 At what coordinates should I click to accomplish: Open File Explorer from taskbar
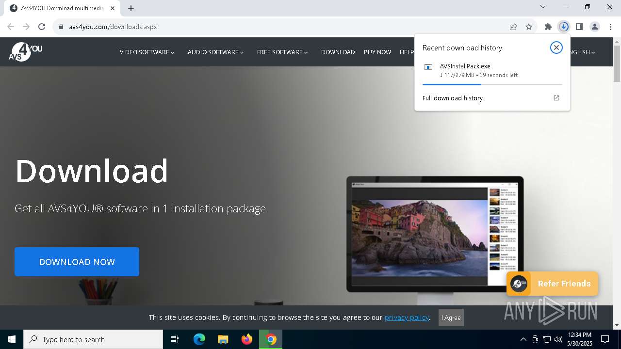[223, 339]
